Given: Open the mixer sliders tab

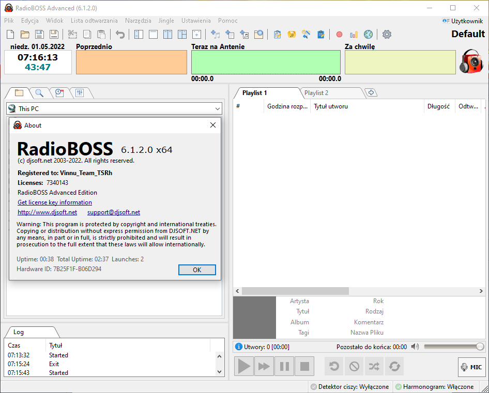Looking at the screenshot, I should pyautogui.click(x=80, y=93).
